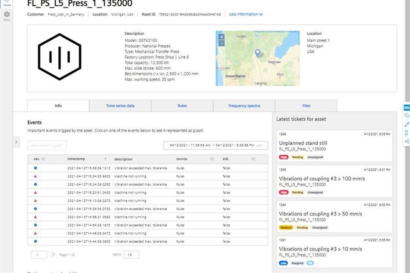Click the Location value Michigan, USA in header
This screenshot has height=273, width=410.
coord(122,14)
